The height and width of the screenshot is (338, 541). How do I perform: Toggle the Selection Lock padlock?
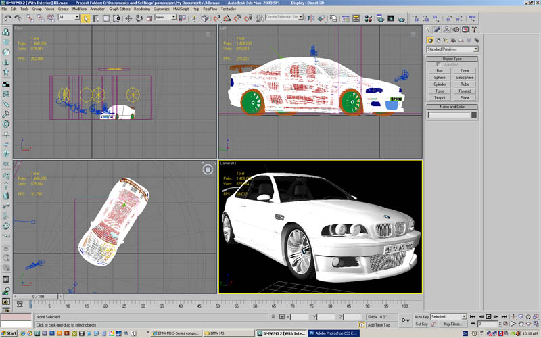[x=273, y=316]
